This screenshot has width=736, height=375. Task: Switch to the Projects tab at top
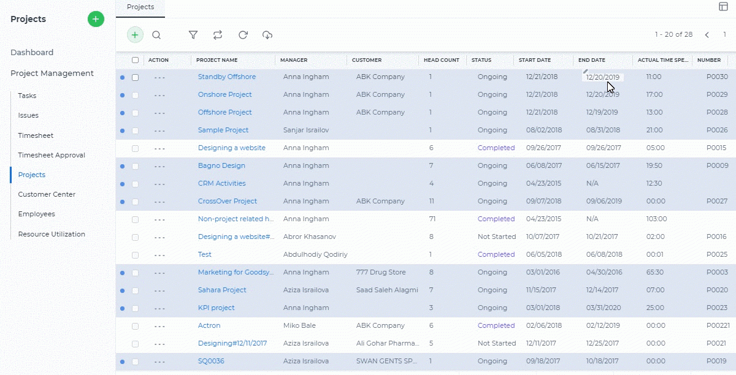[x=140, y=7]
